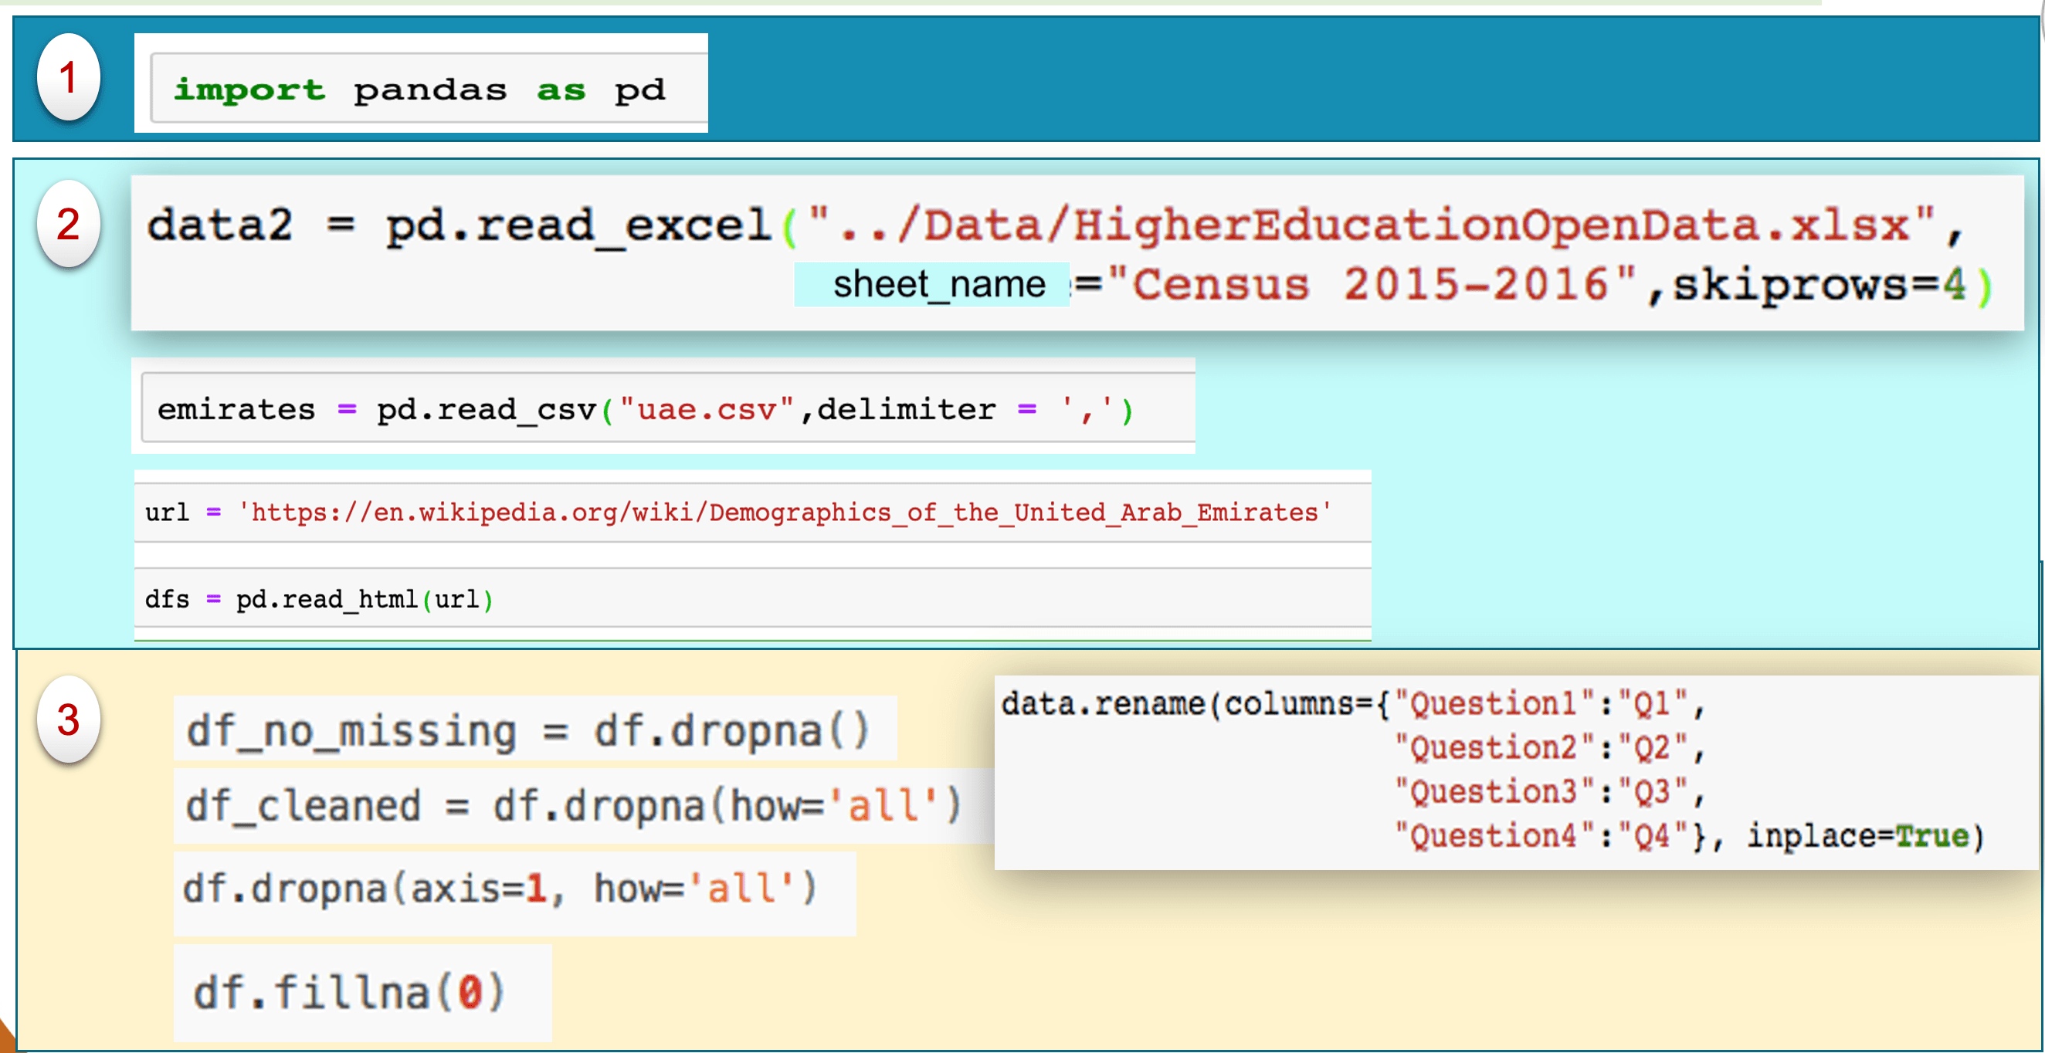Click the sheet_name highlighted label
The height and width of the screenshot is (1053, 2045).
coord(938,284)
